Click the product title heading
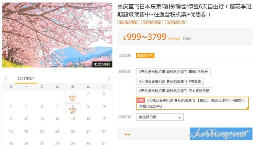Image resolution: width=253 pixels, height=145 pixels. (184, 10)
